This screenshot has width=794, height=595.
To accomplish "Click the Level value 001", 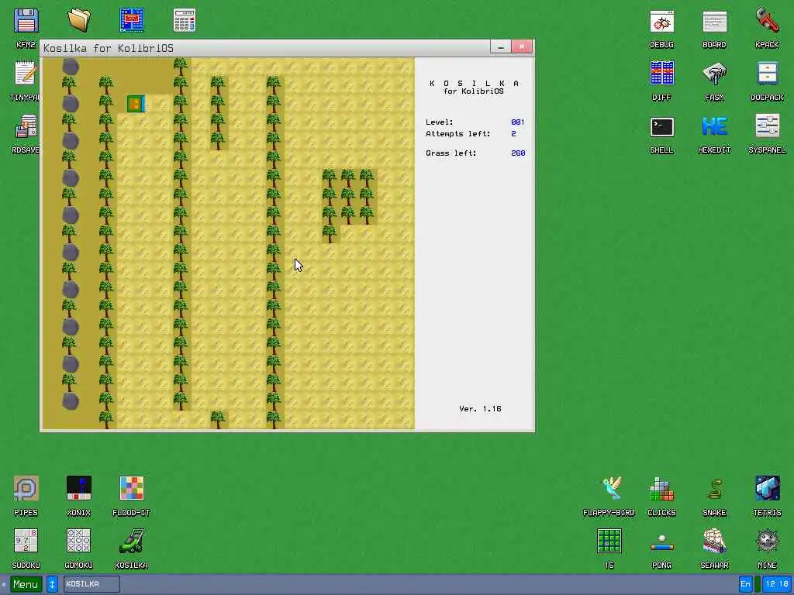I will [517, 122].
